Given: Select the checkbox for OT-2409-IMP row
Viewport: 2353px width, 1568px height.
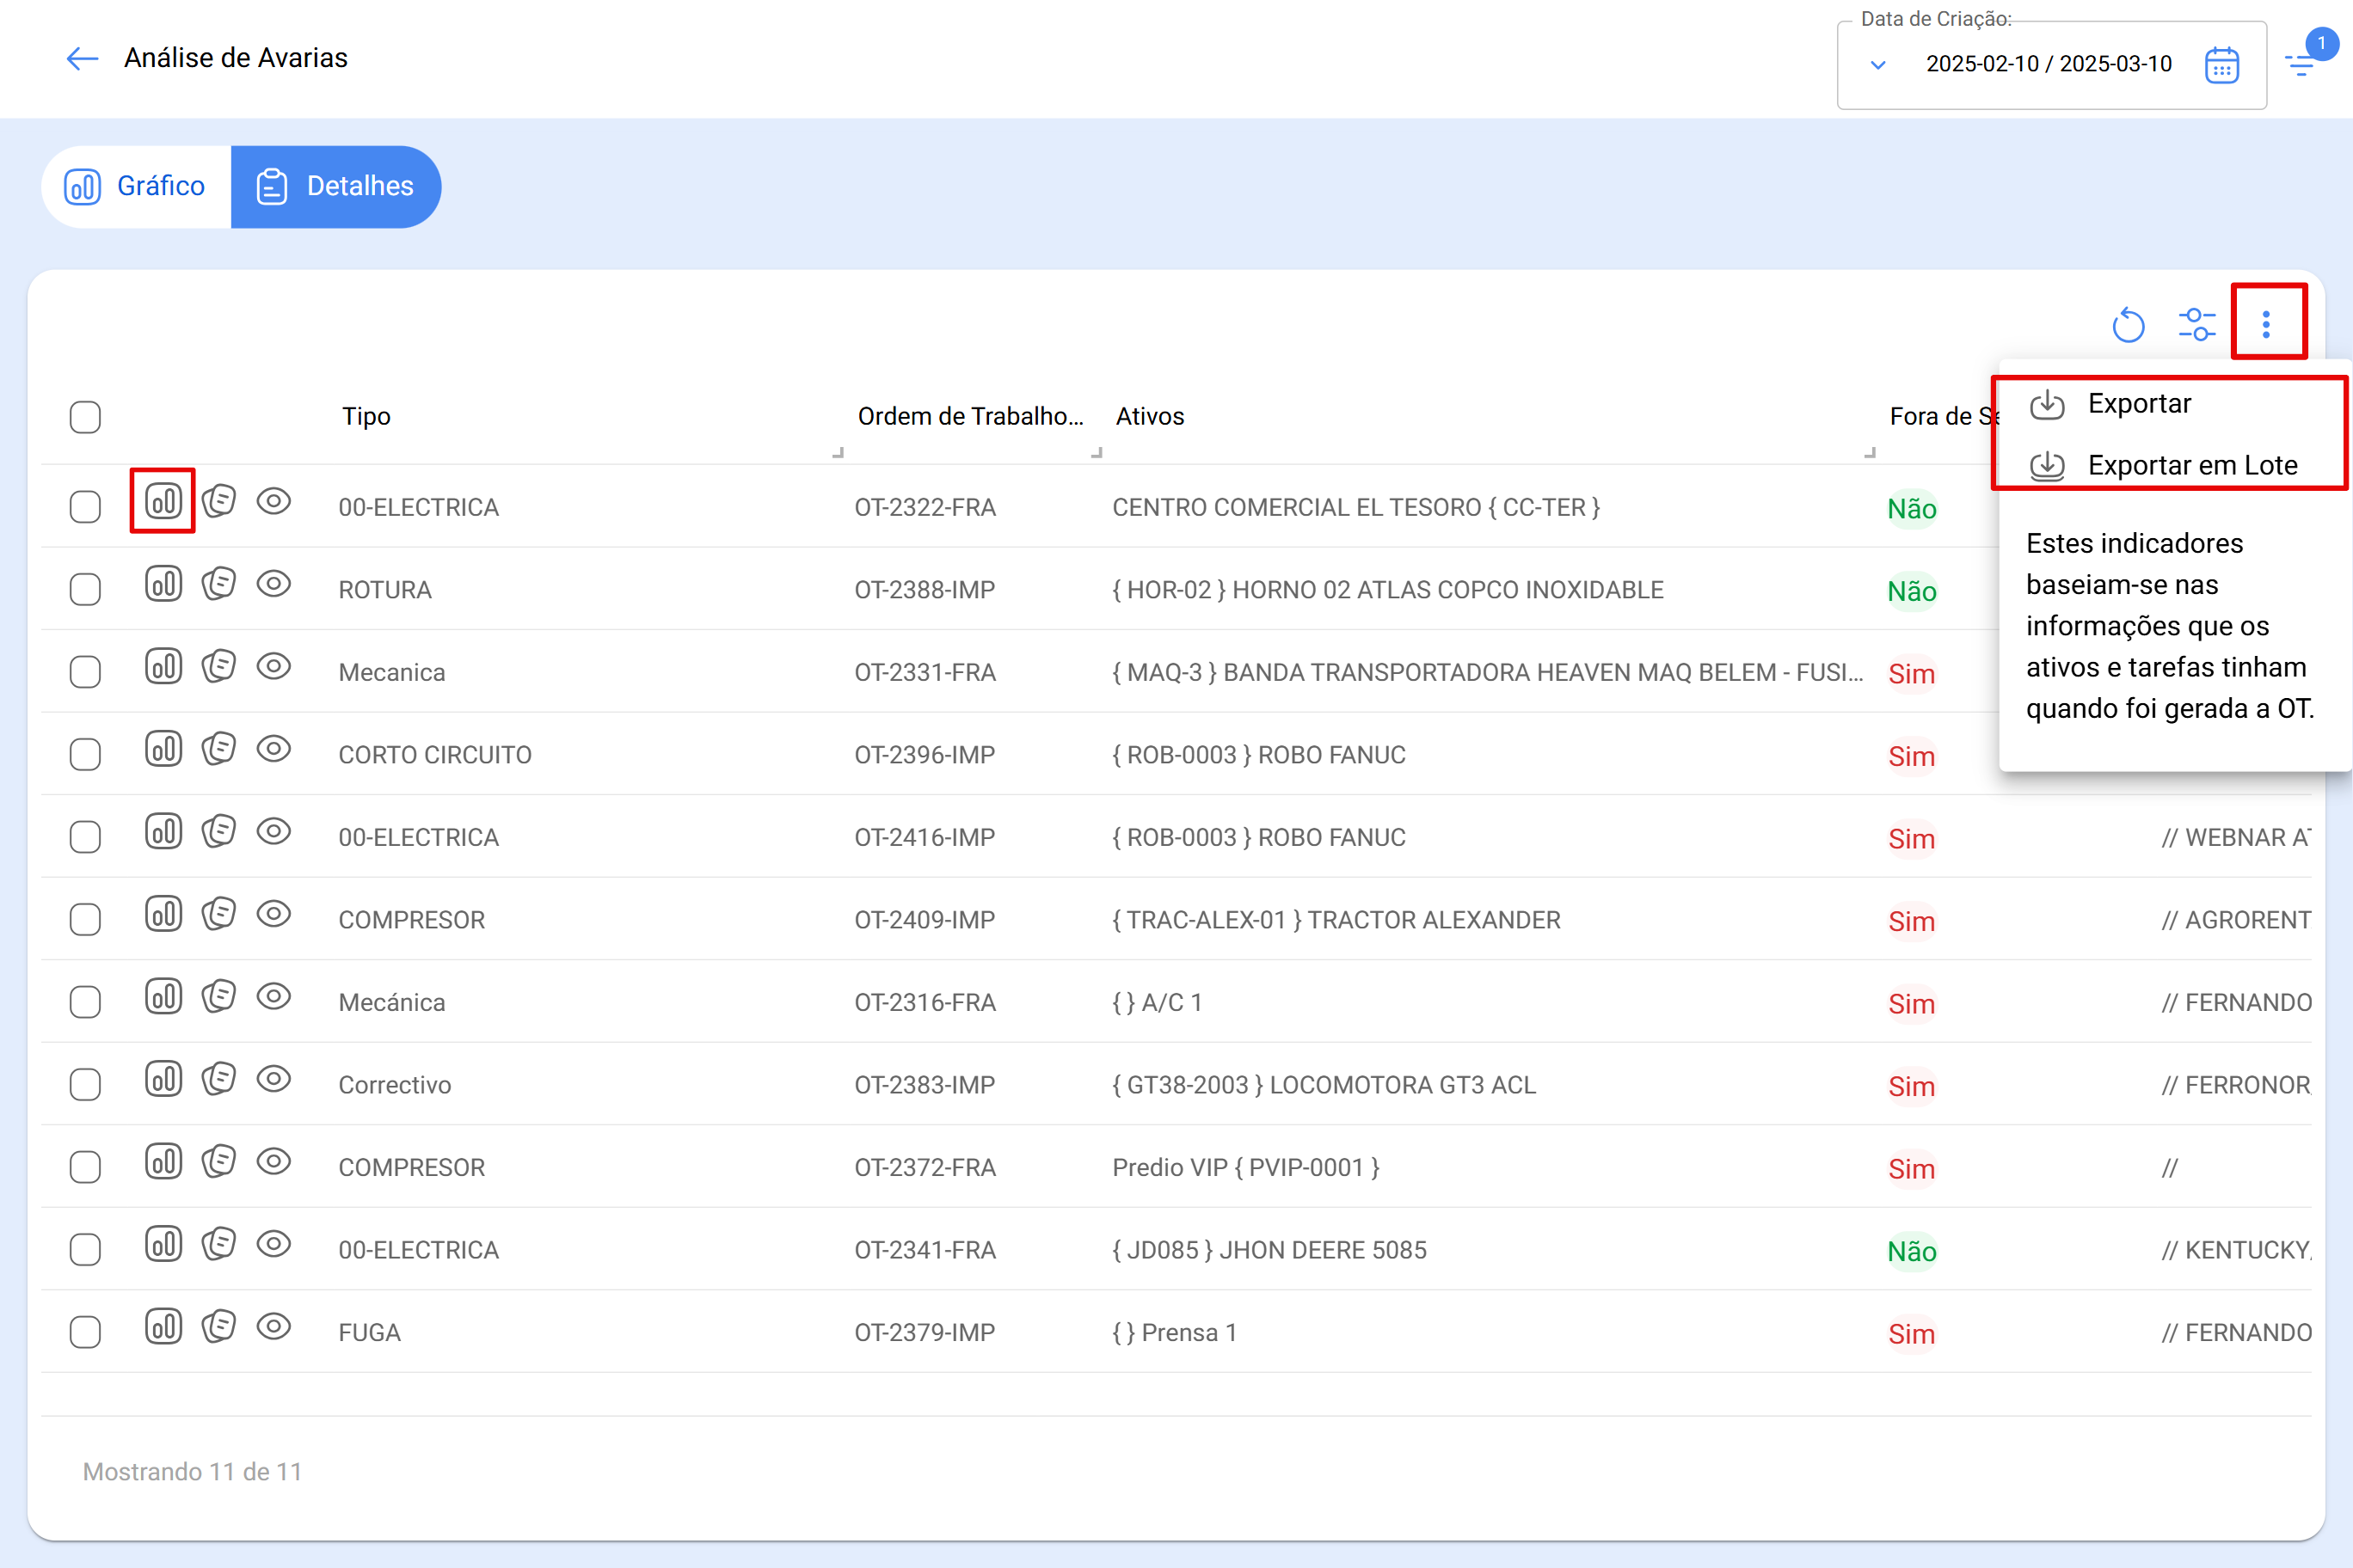Looking at the screenshot, I should (85, 920).
